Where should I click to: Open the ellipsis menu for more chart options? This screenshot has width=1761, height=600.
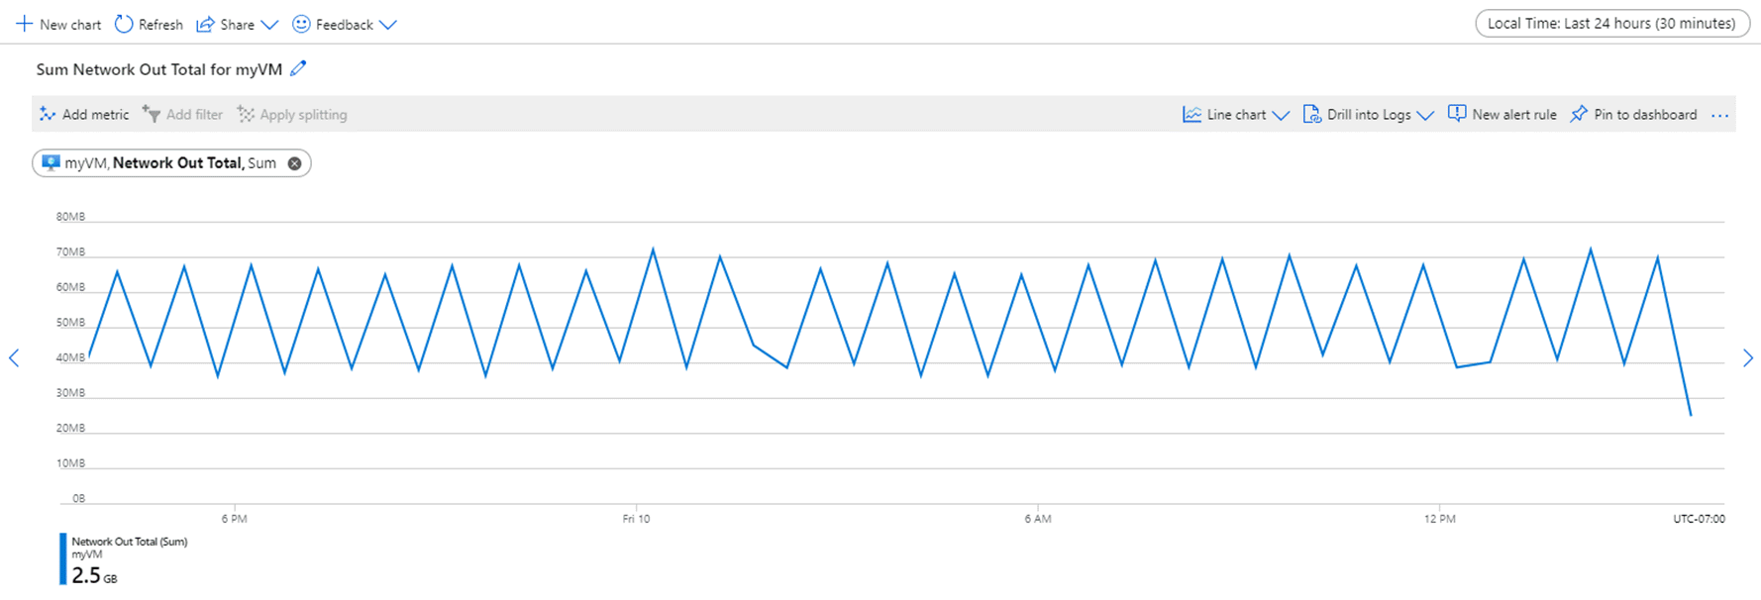click(1720, 114)
